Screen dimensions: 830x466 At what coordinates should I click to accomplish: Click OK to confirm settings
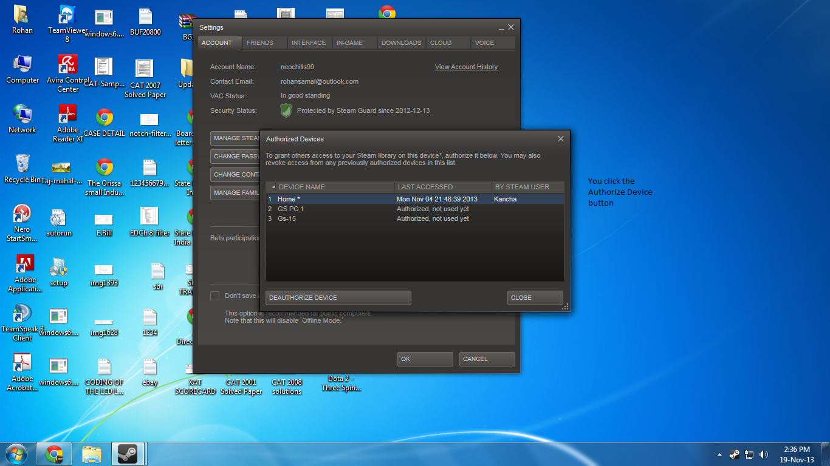coord(425,359)
